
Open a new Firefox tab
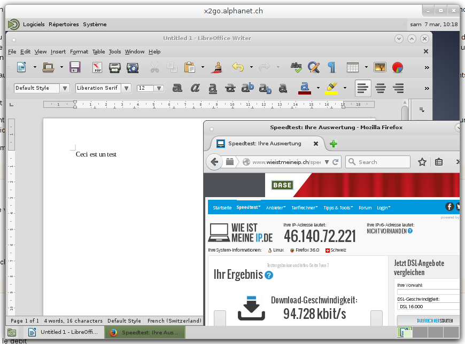pyautogui.click(x=334, y=144)
